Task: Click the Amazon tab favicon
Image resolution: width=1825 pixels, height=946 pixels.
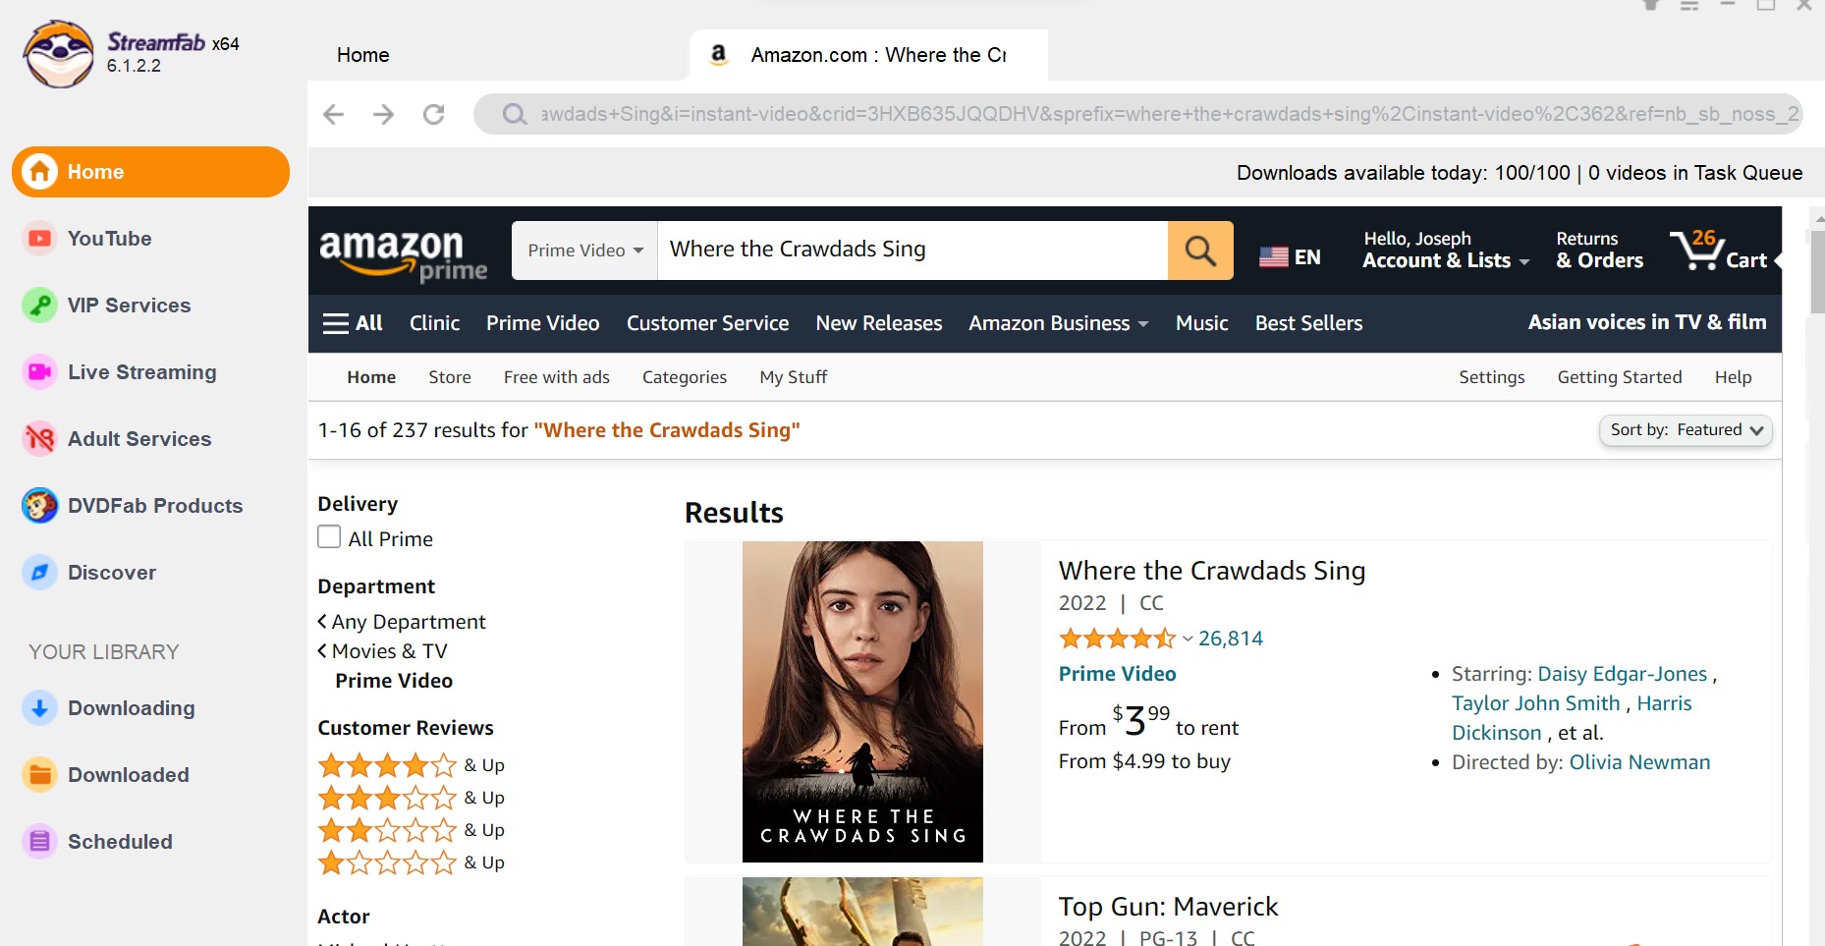Action: 719,55
